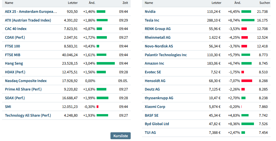
Task: Click Hang Seng value 23.528,15
Action: [70, 63]
